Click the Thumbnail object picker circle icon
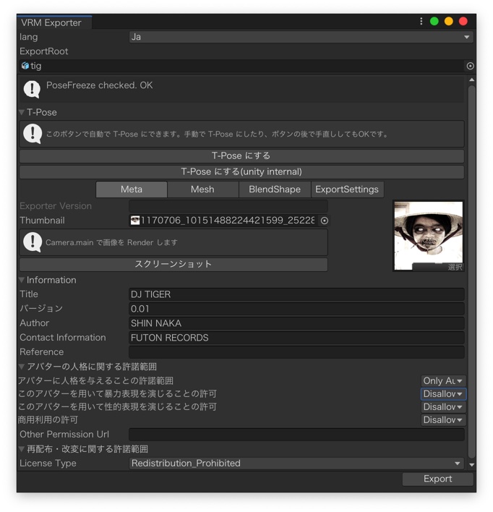 pyautogui.click(x=325, y=221)
